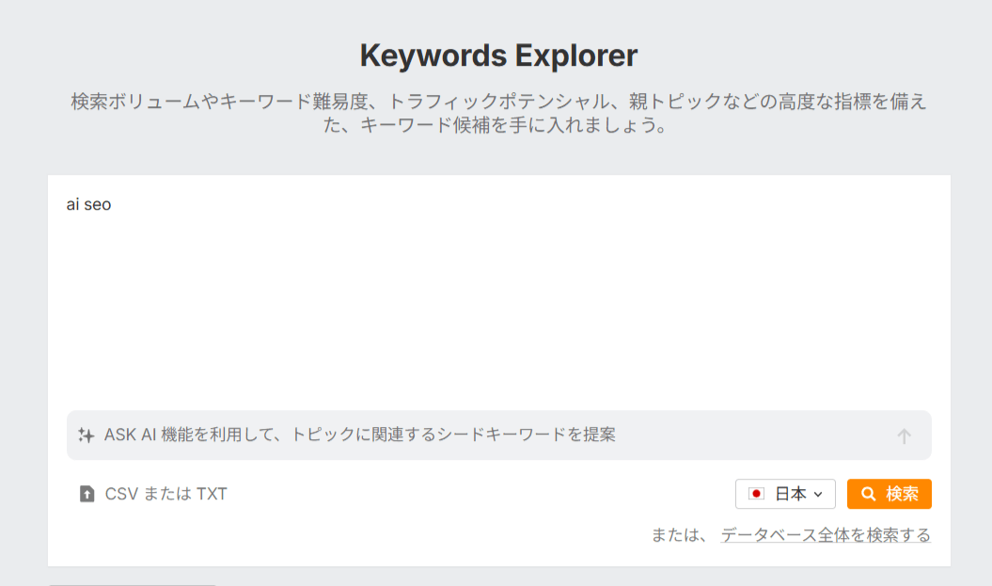Expand the chevron next to 日本
The width and height of the screenshot is (992, 586).
pyautogui.click(x=818, y=495)
